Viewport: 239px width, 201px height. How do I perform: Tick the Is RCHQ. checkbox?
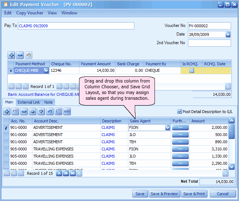[192, 71]
